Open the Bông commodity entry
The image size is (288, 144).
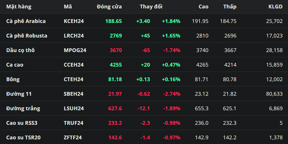point(13,79)
